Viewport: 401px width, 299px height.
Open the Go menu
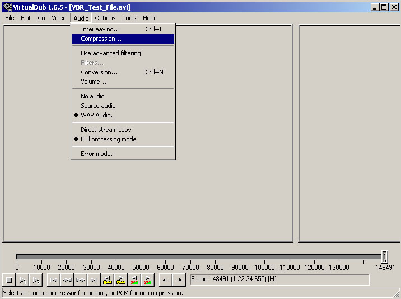pos(41,18)
